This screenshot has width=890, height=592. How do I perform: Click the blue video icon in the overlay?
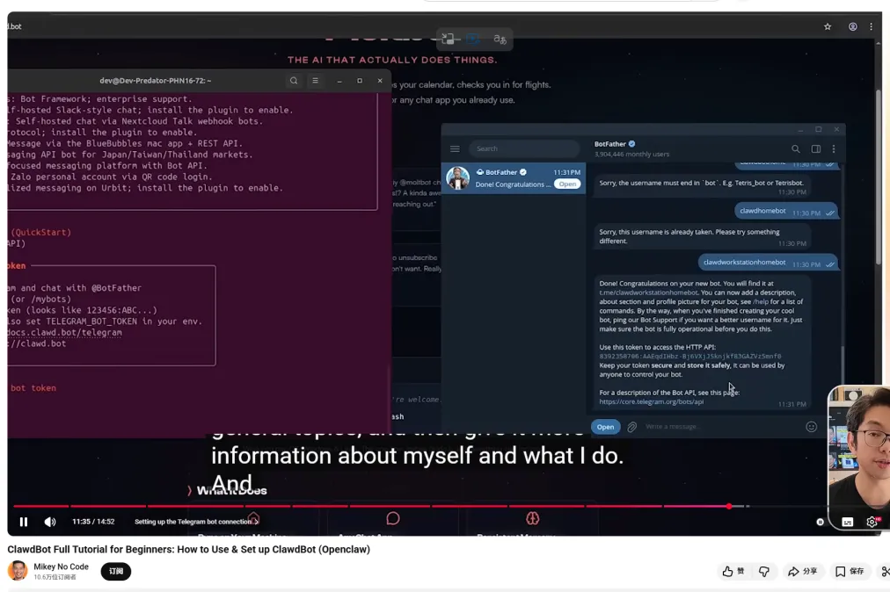[473, 39]
